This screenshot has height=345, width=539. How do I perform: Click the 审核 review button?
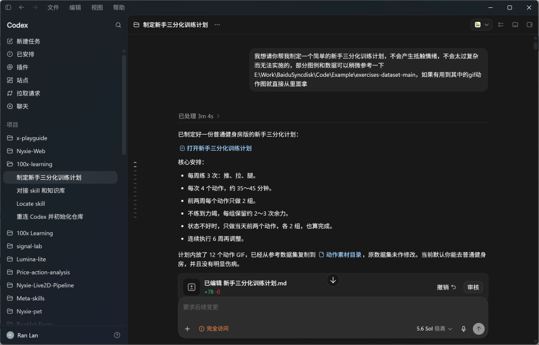(473, 287)
